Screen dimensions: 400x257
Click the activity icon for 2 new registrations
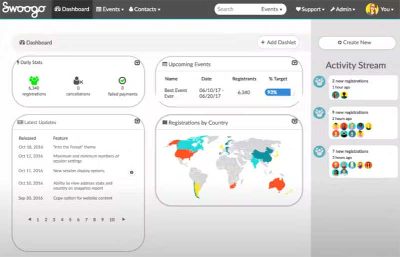319,82
